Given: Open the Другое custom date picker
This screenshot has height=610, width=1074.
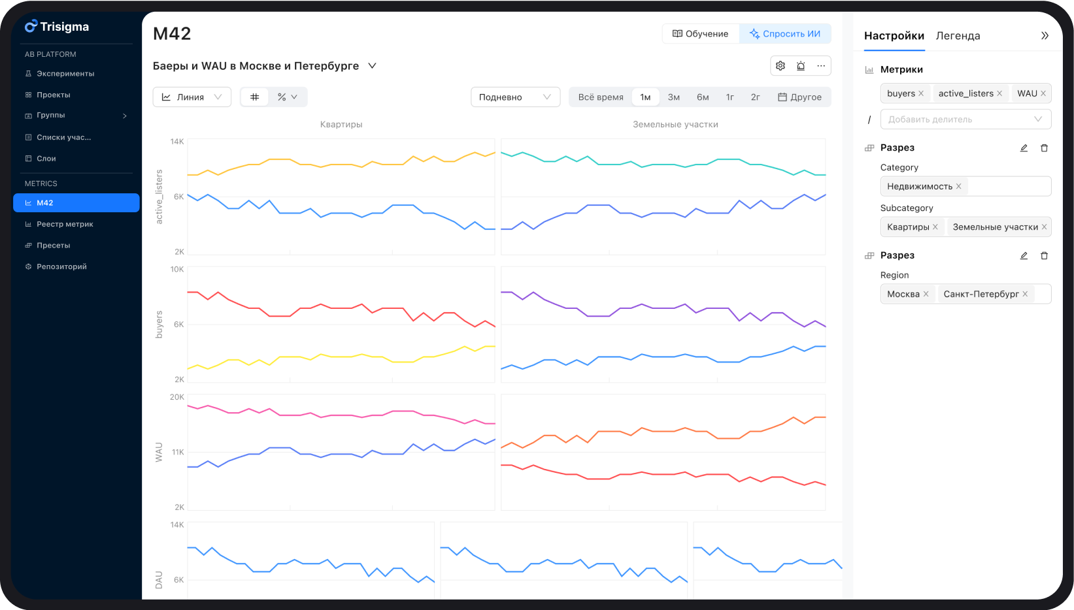Looking at the screenshot, I should coord(799,97).
